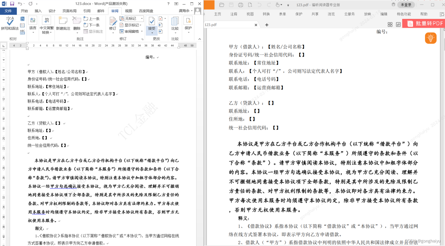Select the Hand tool icon in Foxit

pyautogui.click(x=277, y=5)
